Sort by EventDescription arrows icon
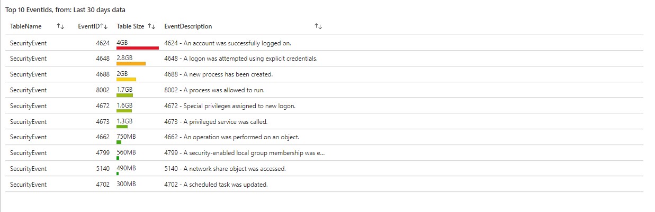655x212 pixels. coord(318,26)
